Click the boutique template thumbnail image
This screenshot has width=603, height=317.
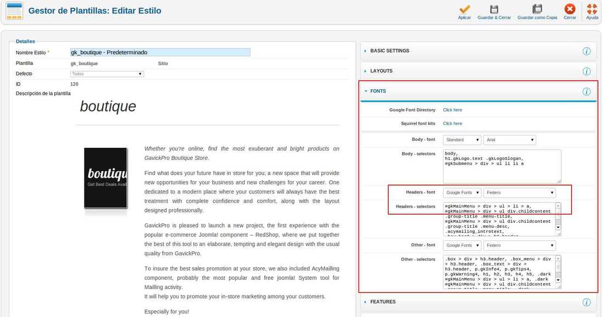106,178
